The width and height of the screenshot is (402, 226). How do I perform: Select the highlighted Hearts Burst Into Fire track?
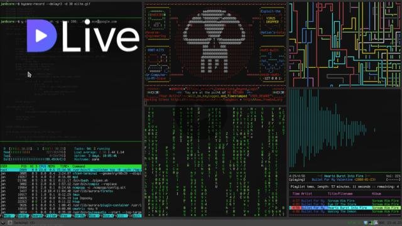[x=345, y=208]
